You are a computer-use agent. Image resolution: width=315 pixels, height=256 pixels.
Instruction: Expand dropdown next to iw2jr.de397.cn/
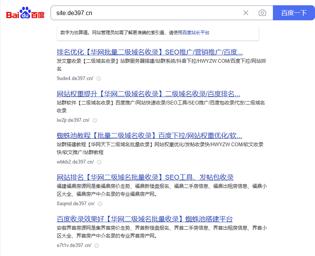[95, 120]
